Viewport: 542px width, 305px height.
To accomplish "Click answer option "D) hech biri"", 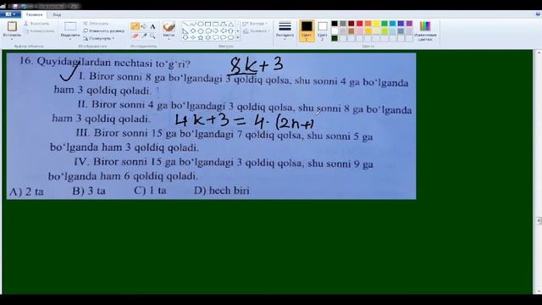I will click(222, 190).
